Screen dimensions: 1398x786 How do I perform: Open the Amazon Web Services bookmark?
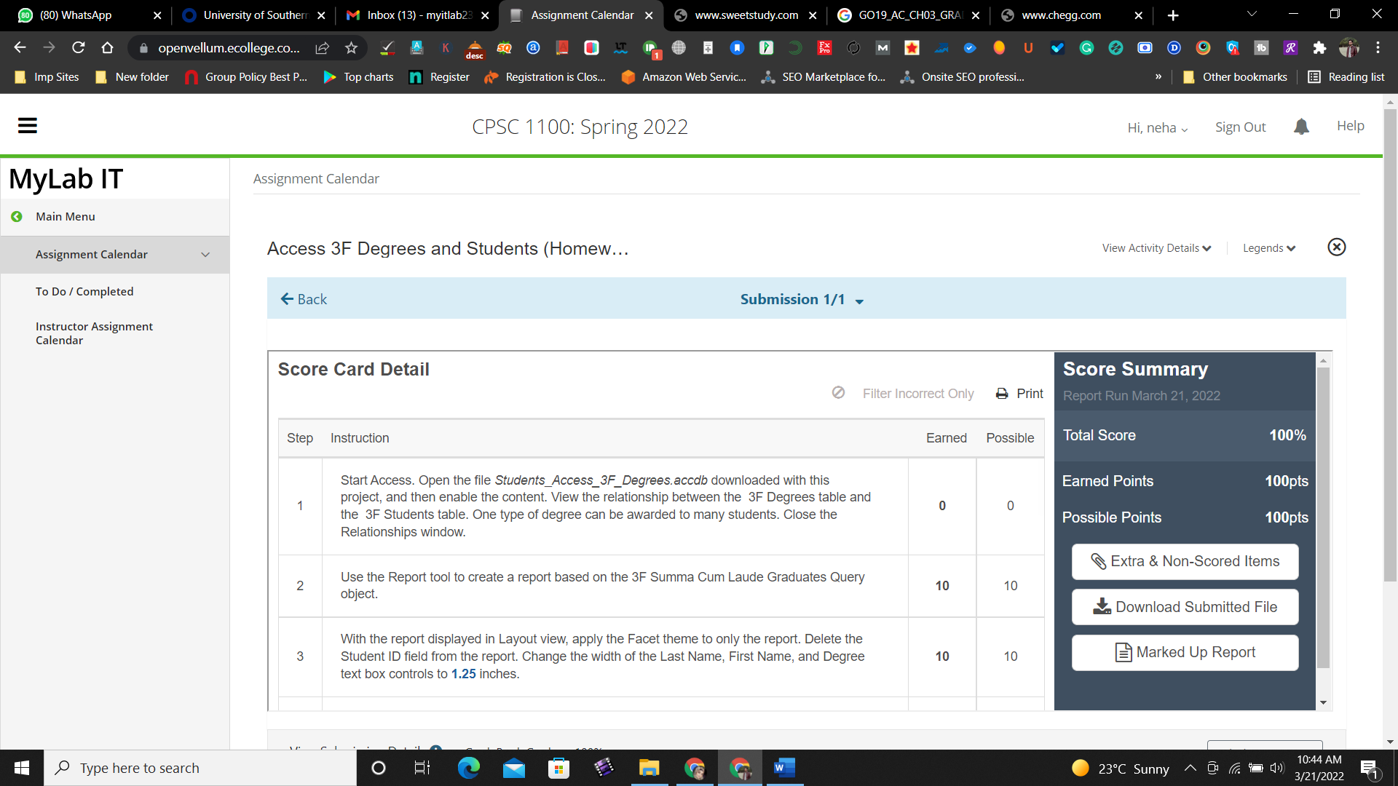684,77
